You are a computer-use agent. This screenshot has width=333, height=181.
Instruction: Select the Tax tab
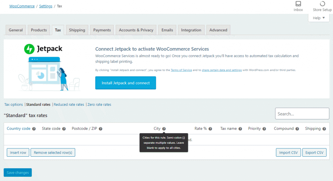pos(58,30)
